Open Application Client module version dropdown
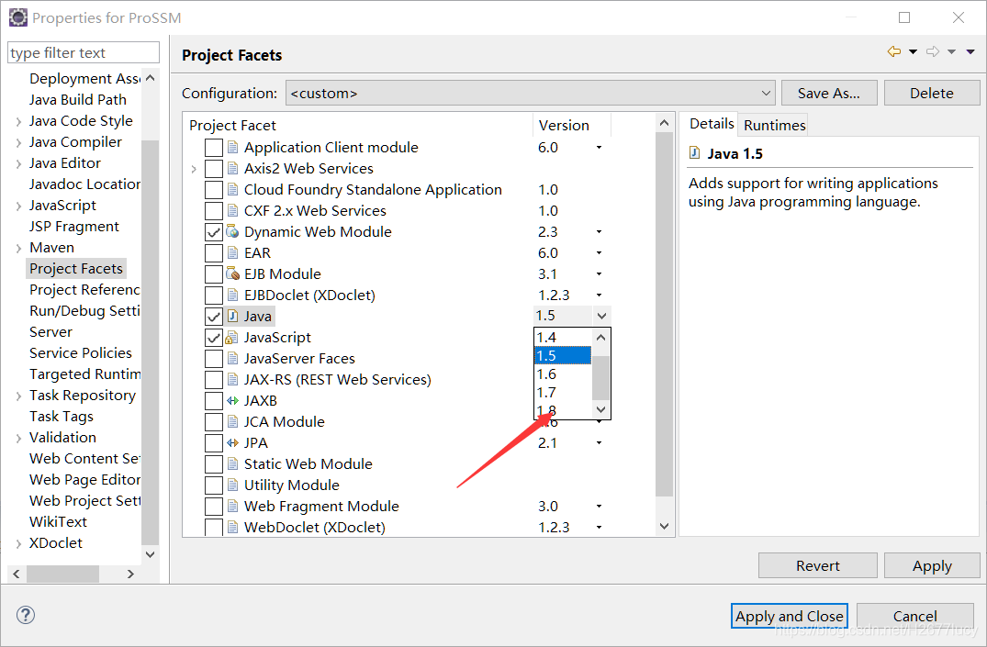 600,147
